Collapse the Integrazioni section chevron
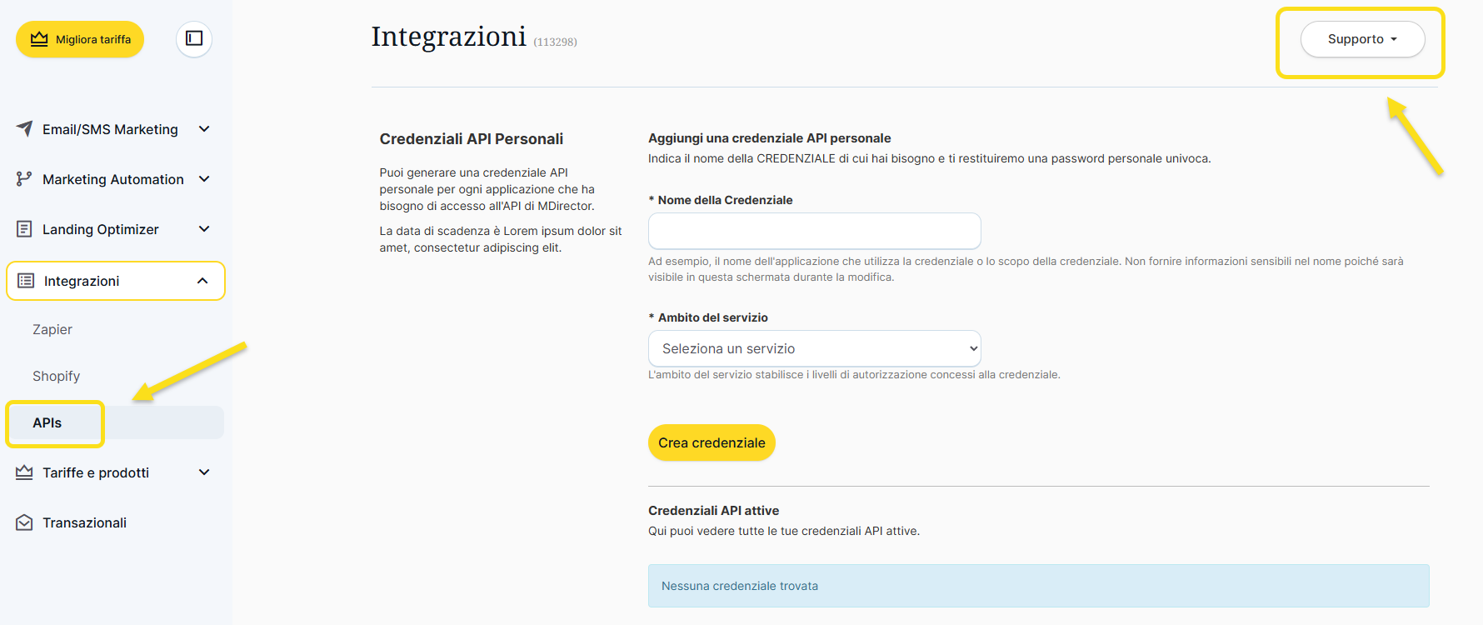Image resolution: width=1483 pixels, height=625 pixels. [x=202, y=281]
